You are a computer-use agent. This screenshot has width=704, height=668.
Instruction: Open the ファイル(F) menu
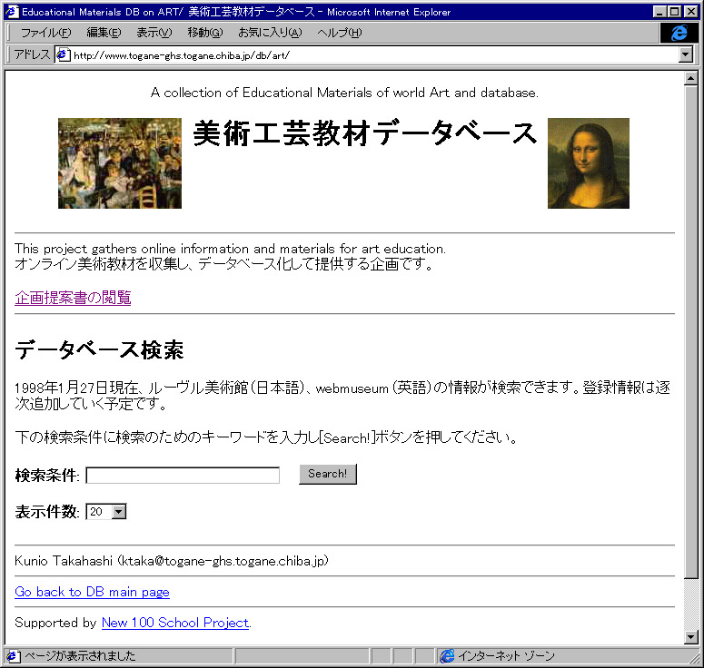(x=45, y=33)
